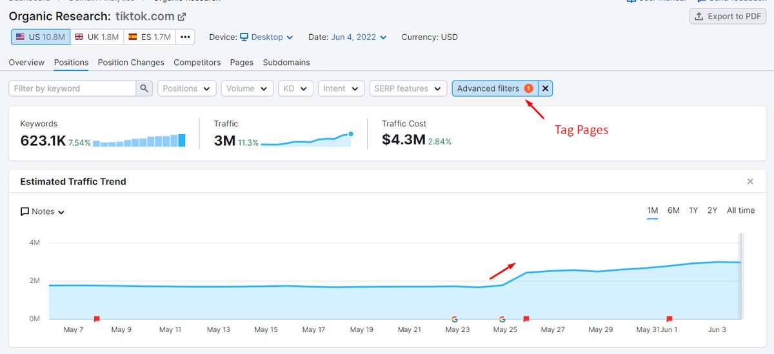Open the Date Jun 4, 2022 dropdown

coord(359,37)
